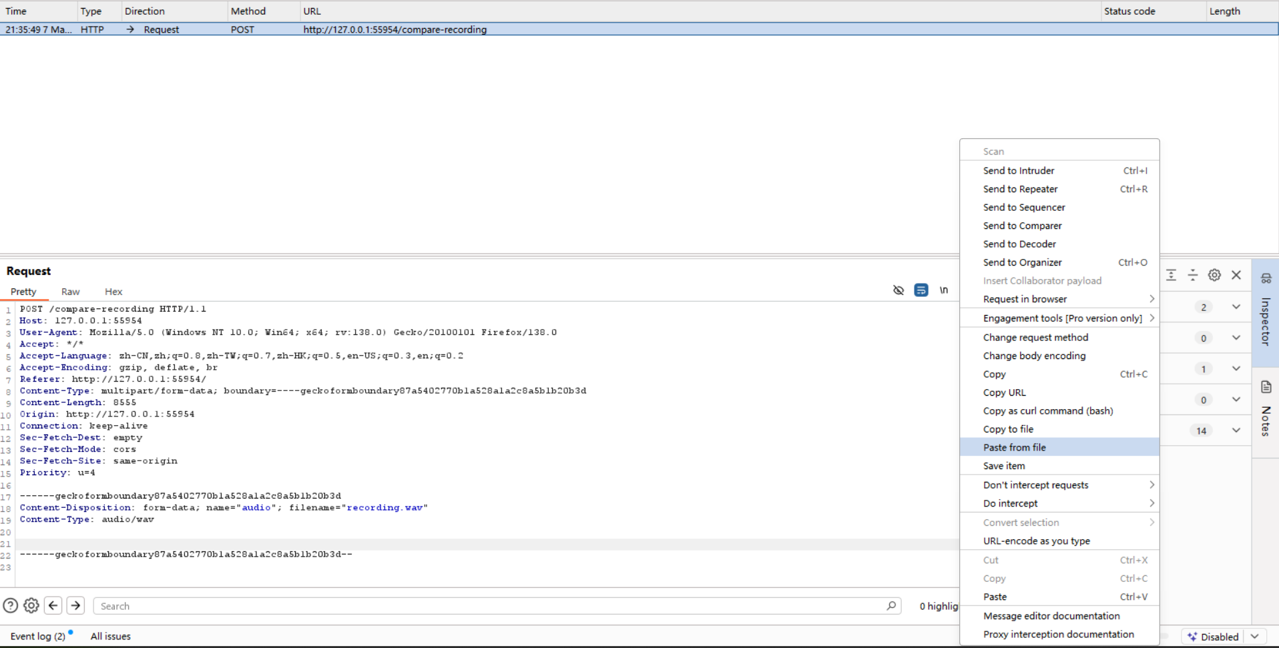Click the help question mark icon
Screen dimensions: 1279x648
pos(11,606)
